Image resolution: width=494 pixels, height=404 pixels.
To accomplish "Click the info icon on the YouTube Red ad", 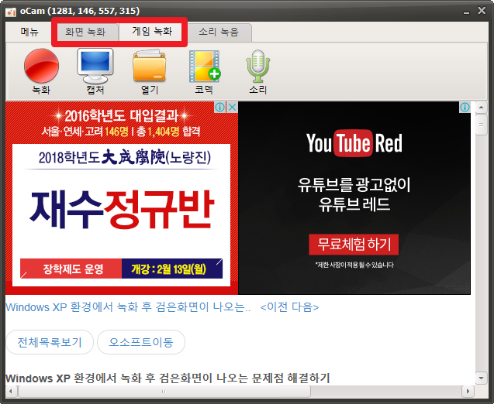I will 465,108.
